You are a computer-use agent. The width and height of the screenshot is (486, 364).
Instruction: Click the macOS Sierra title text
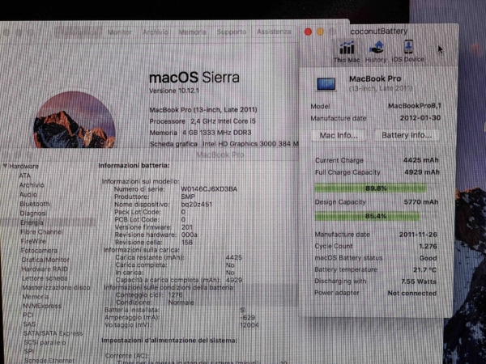[x=194, y=78]
